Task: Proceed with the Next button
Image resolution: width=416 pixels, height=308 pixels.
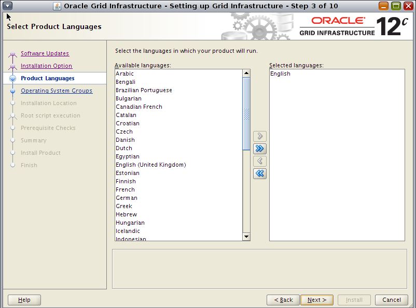Action: (317, 300)
